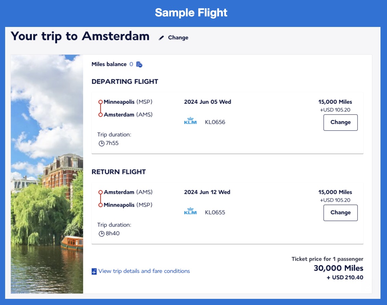The image size is (387, 305).
Task: Click the KLM logo on the departing flight
Action: click(x=190, y=121)
